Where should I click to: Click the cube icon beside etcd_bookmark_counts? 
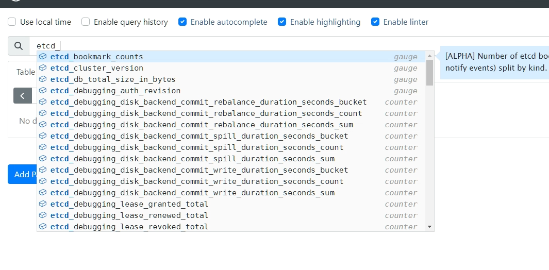click(x=43, y=57)
